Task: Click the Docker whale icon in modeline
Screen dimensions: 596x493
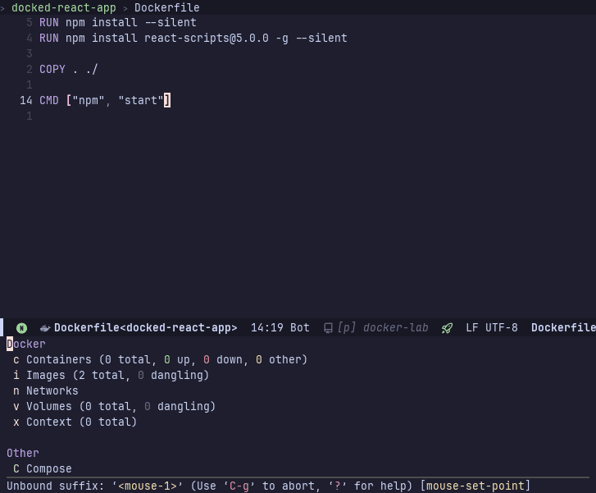Action: click(x=44, y=328)
